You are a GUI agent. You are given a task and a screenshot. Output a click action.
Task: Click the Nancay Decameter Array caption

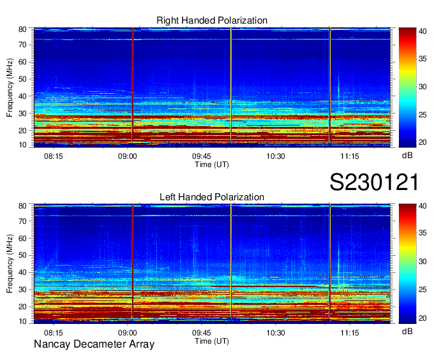[x=94, y=344]
